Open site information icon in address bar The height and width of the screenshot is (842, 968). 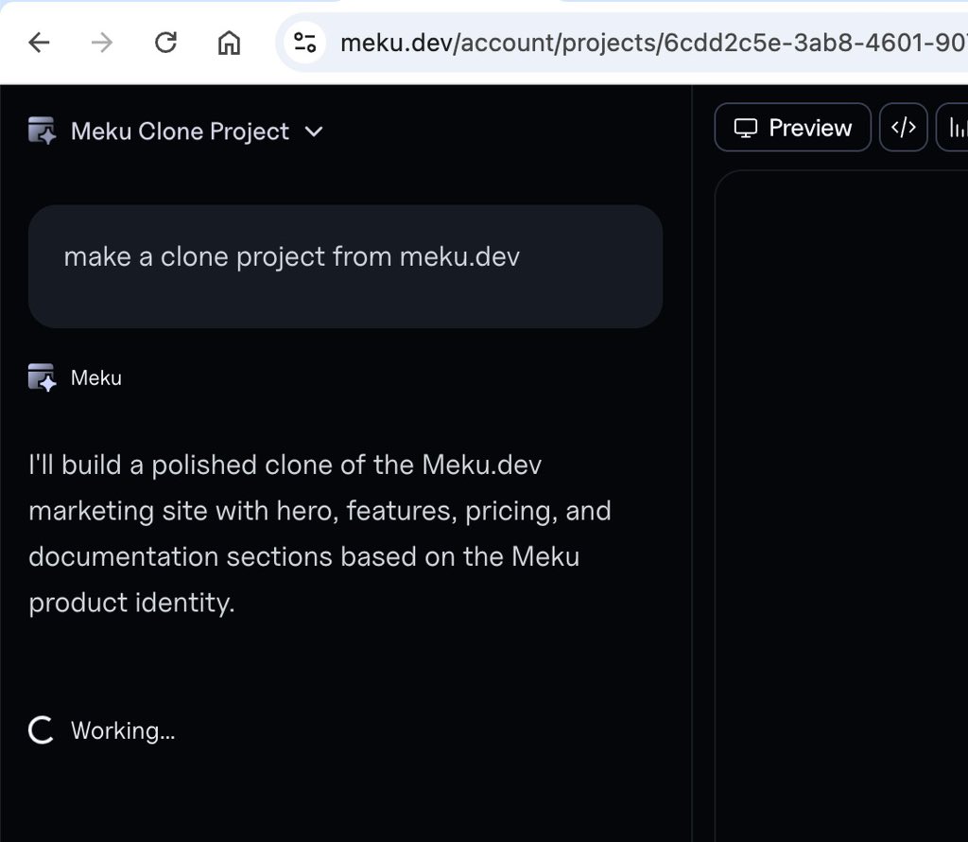pyautogui.click(x=305, y=43)
